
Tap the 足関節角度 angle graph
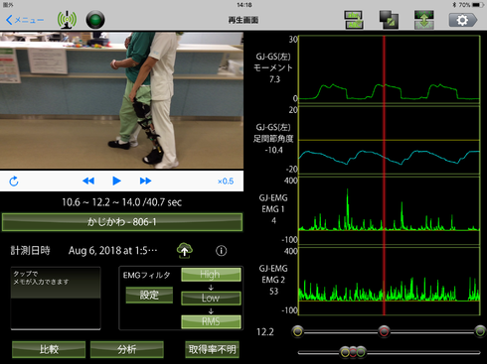point(390,140)
